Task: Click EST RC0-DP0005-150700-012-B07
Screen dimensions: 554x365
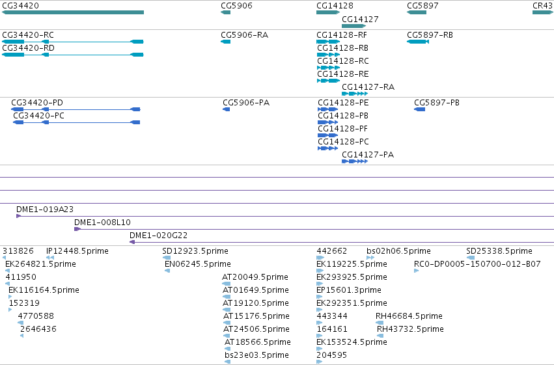Action: pyautogui.click(x=416, y=271)
